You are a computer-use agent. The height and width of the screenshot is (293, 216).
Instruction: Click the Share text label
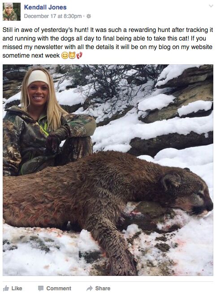coord(103,288)
